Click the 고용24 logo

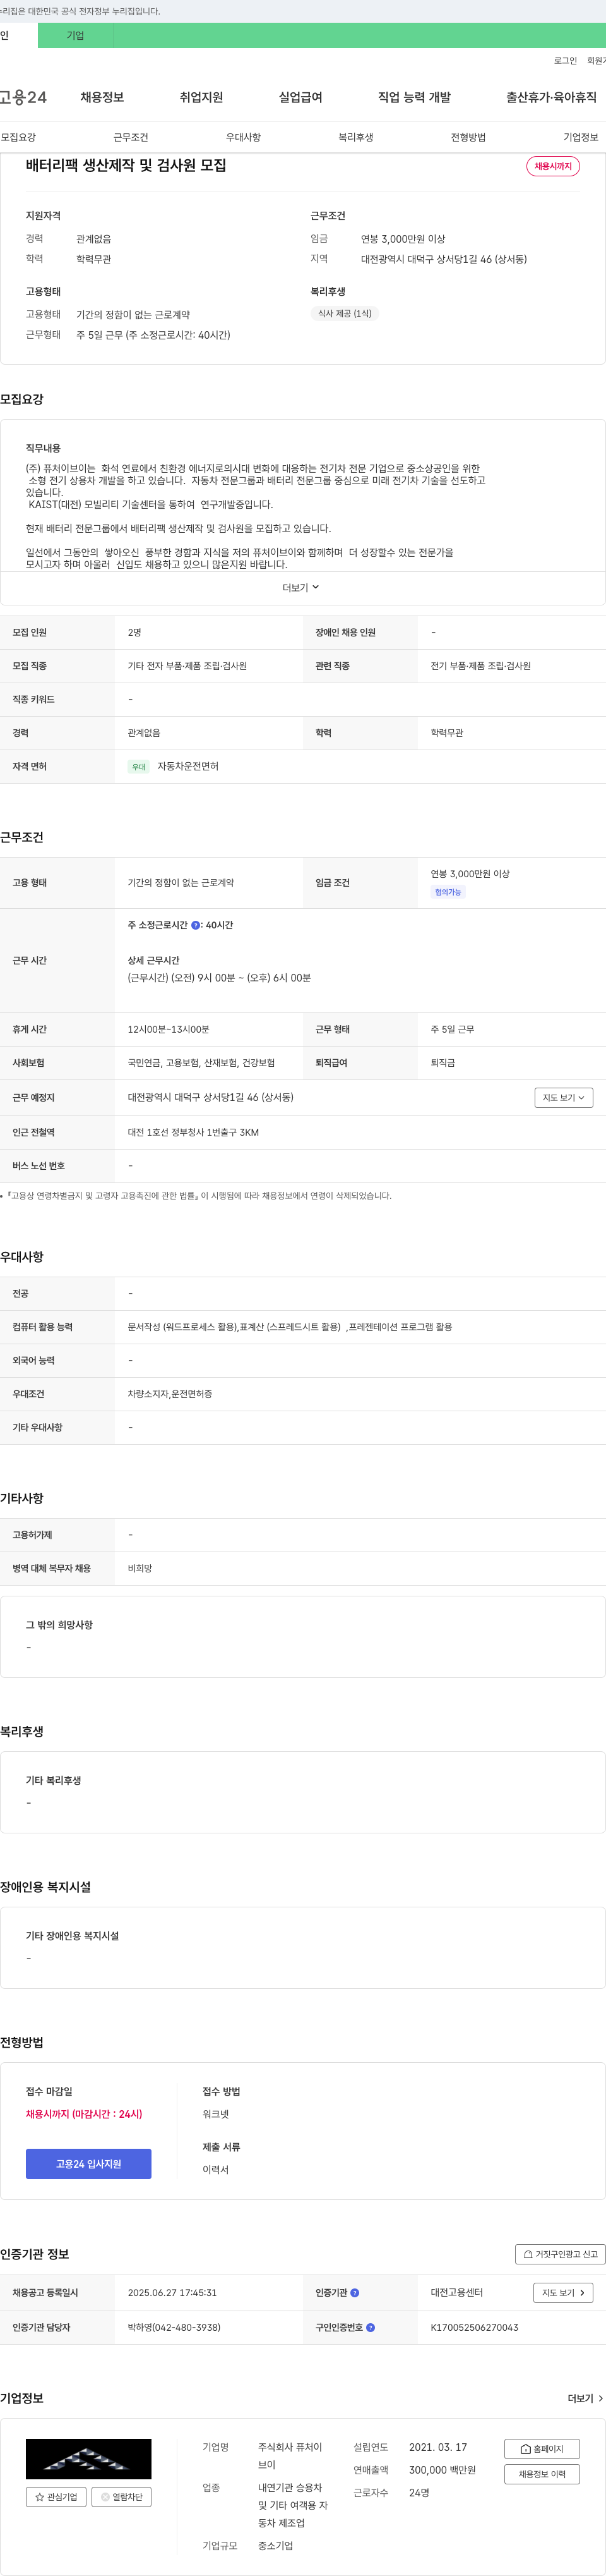tap(23, 97)
